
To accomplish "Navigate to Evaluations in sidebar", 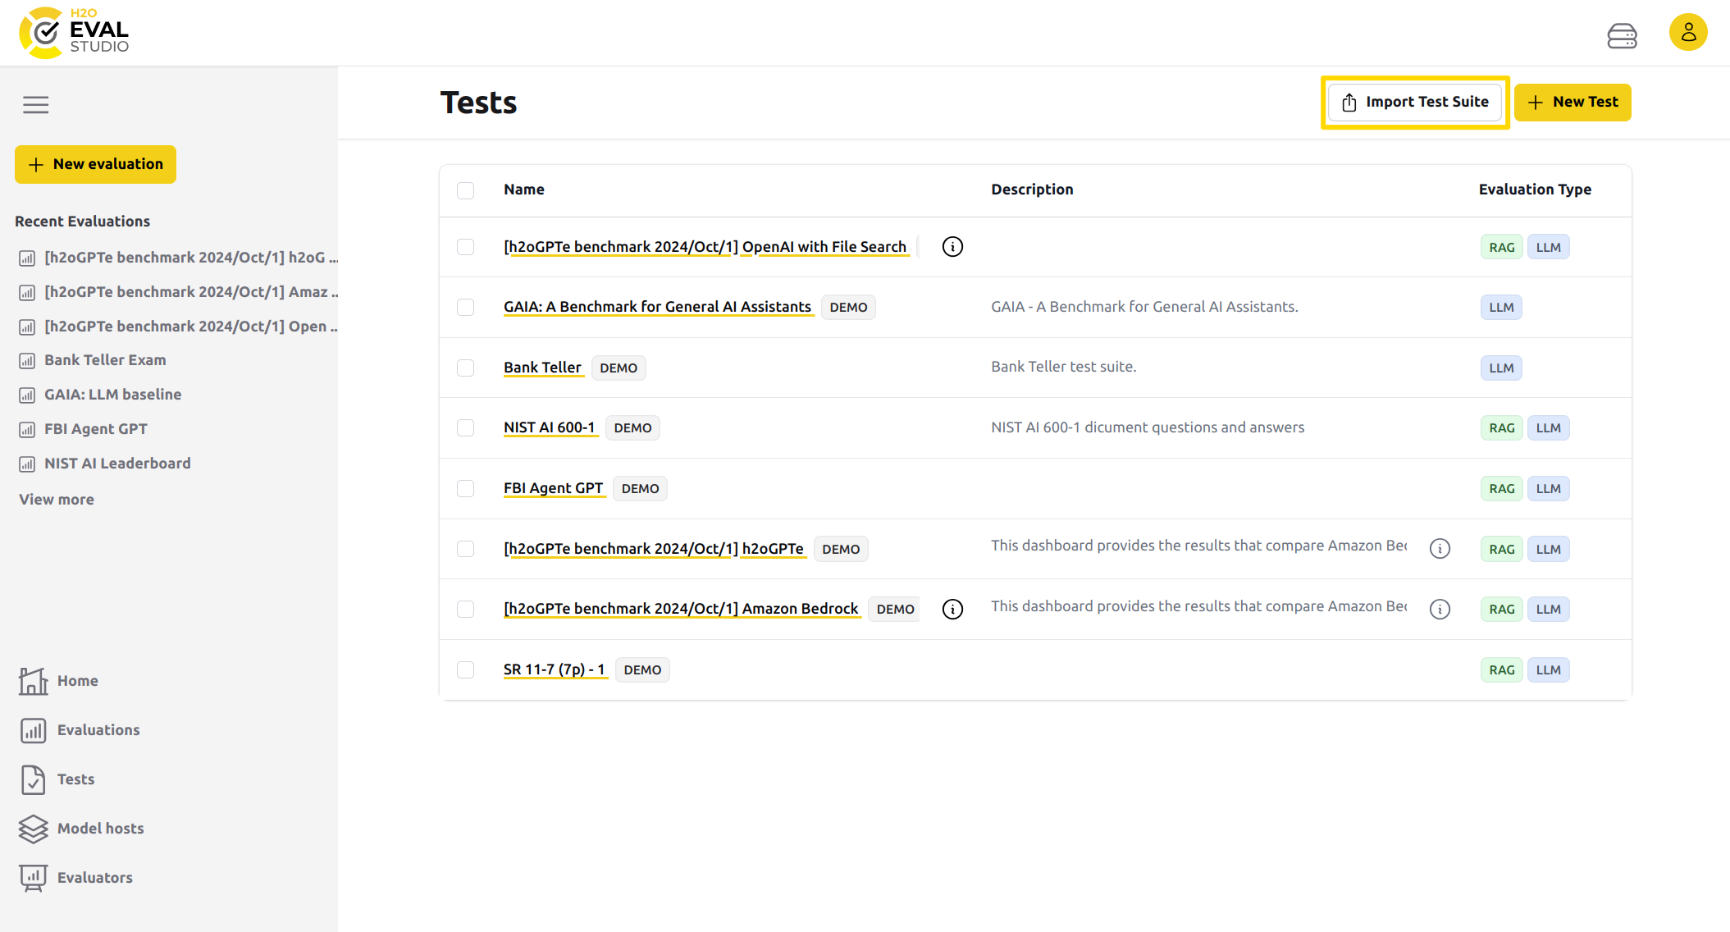I will click(x=98, y=730).
